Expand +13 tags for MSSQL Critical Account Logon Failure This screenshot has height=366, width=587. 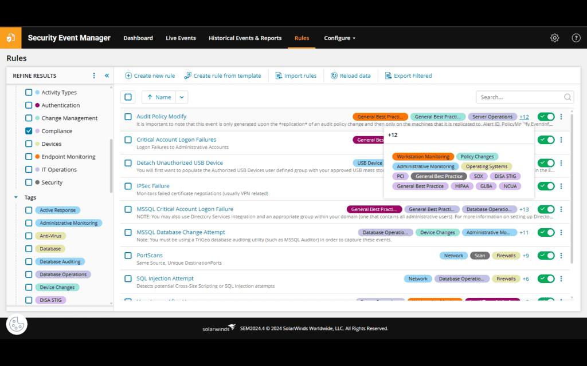[524, 209]
